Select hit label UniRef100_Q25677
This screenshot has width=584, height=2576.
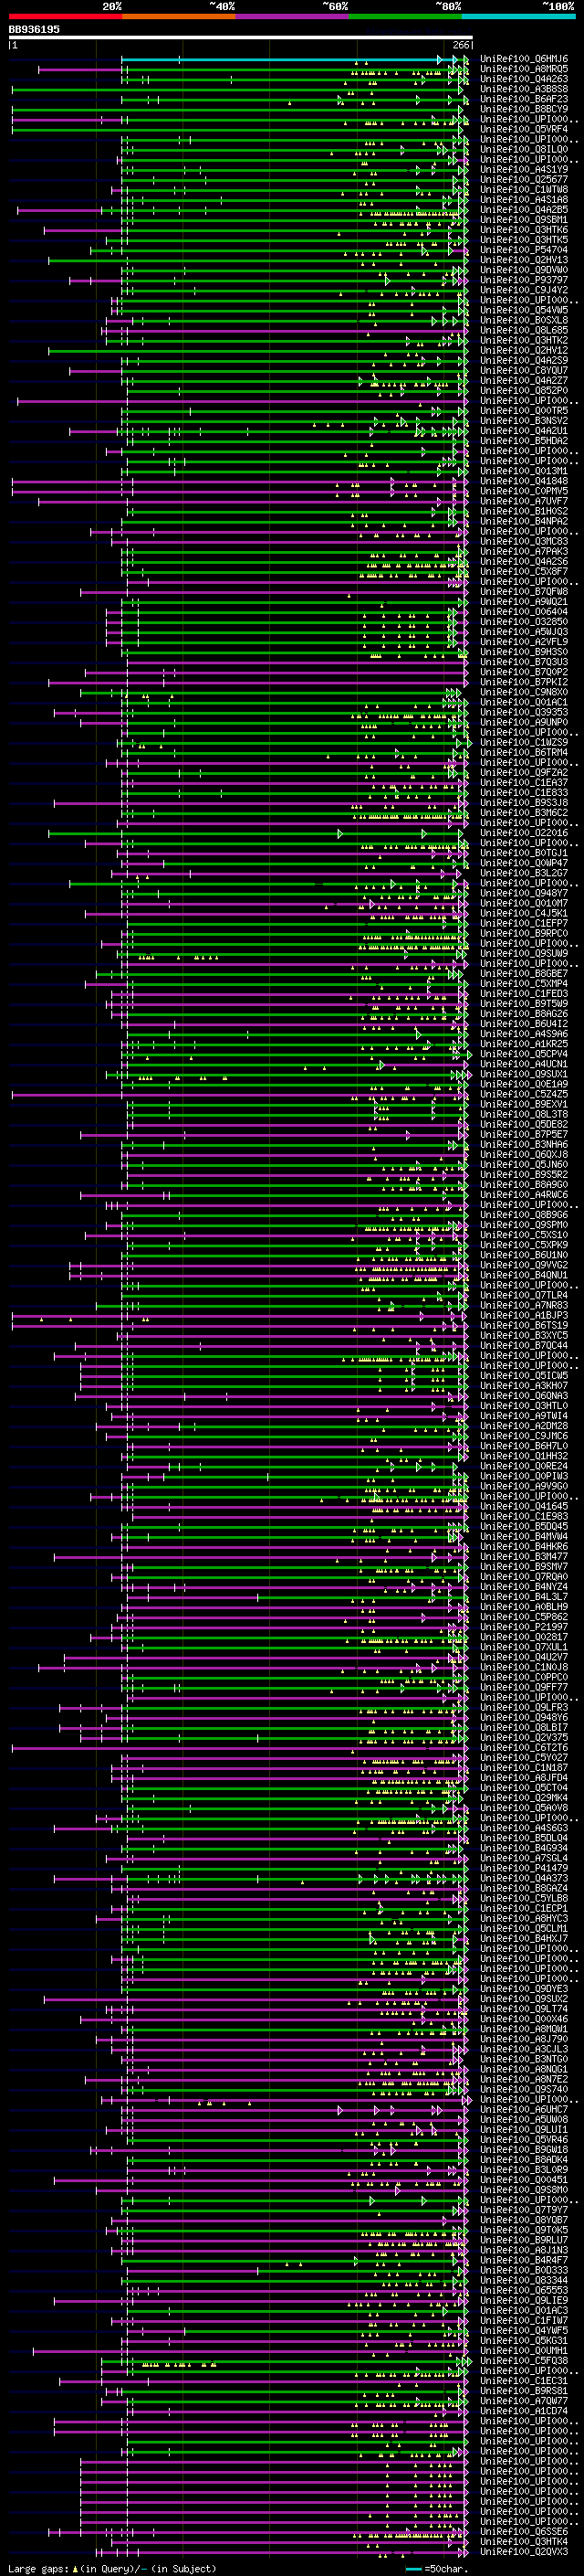(523, 180)
